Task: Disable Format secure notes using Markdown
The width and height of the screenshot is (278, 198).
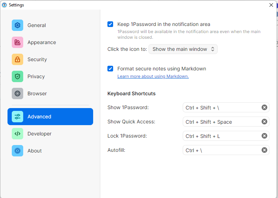Action: [110, 69]
